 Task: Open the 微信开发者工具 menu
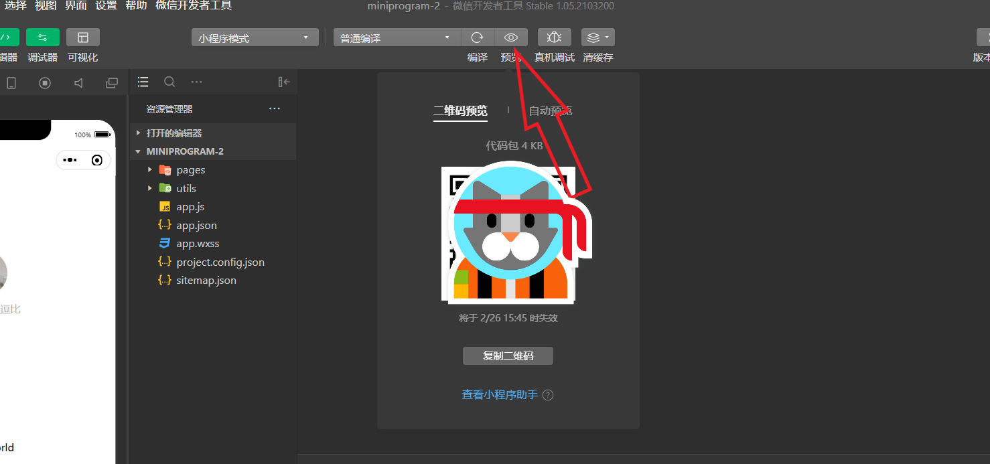[x=194, y=6]
